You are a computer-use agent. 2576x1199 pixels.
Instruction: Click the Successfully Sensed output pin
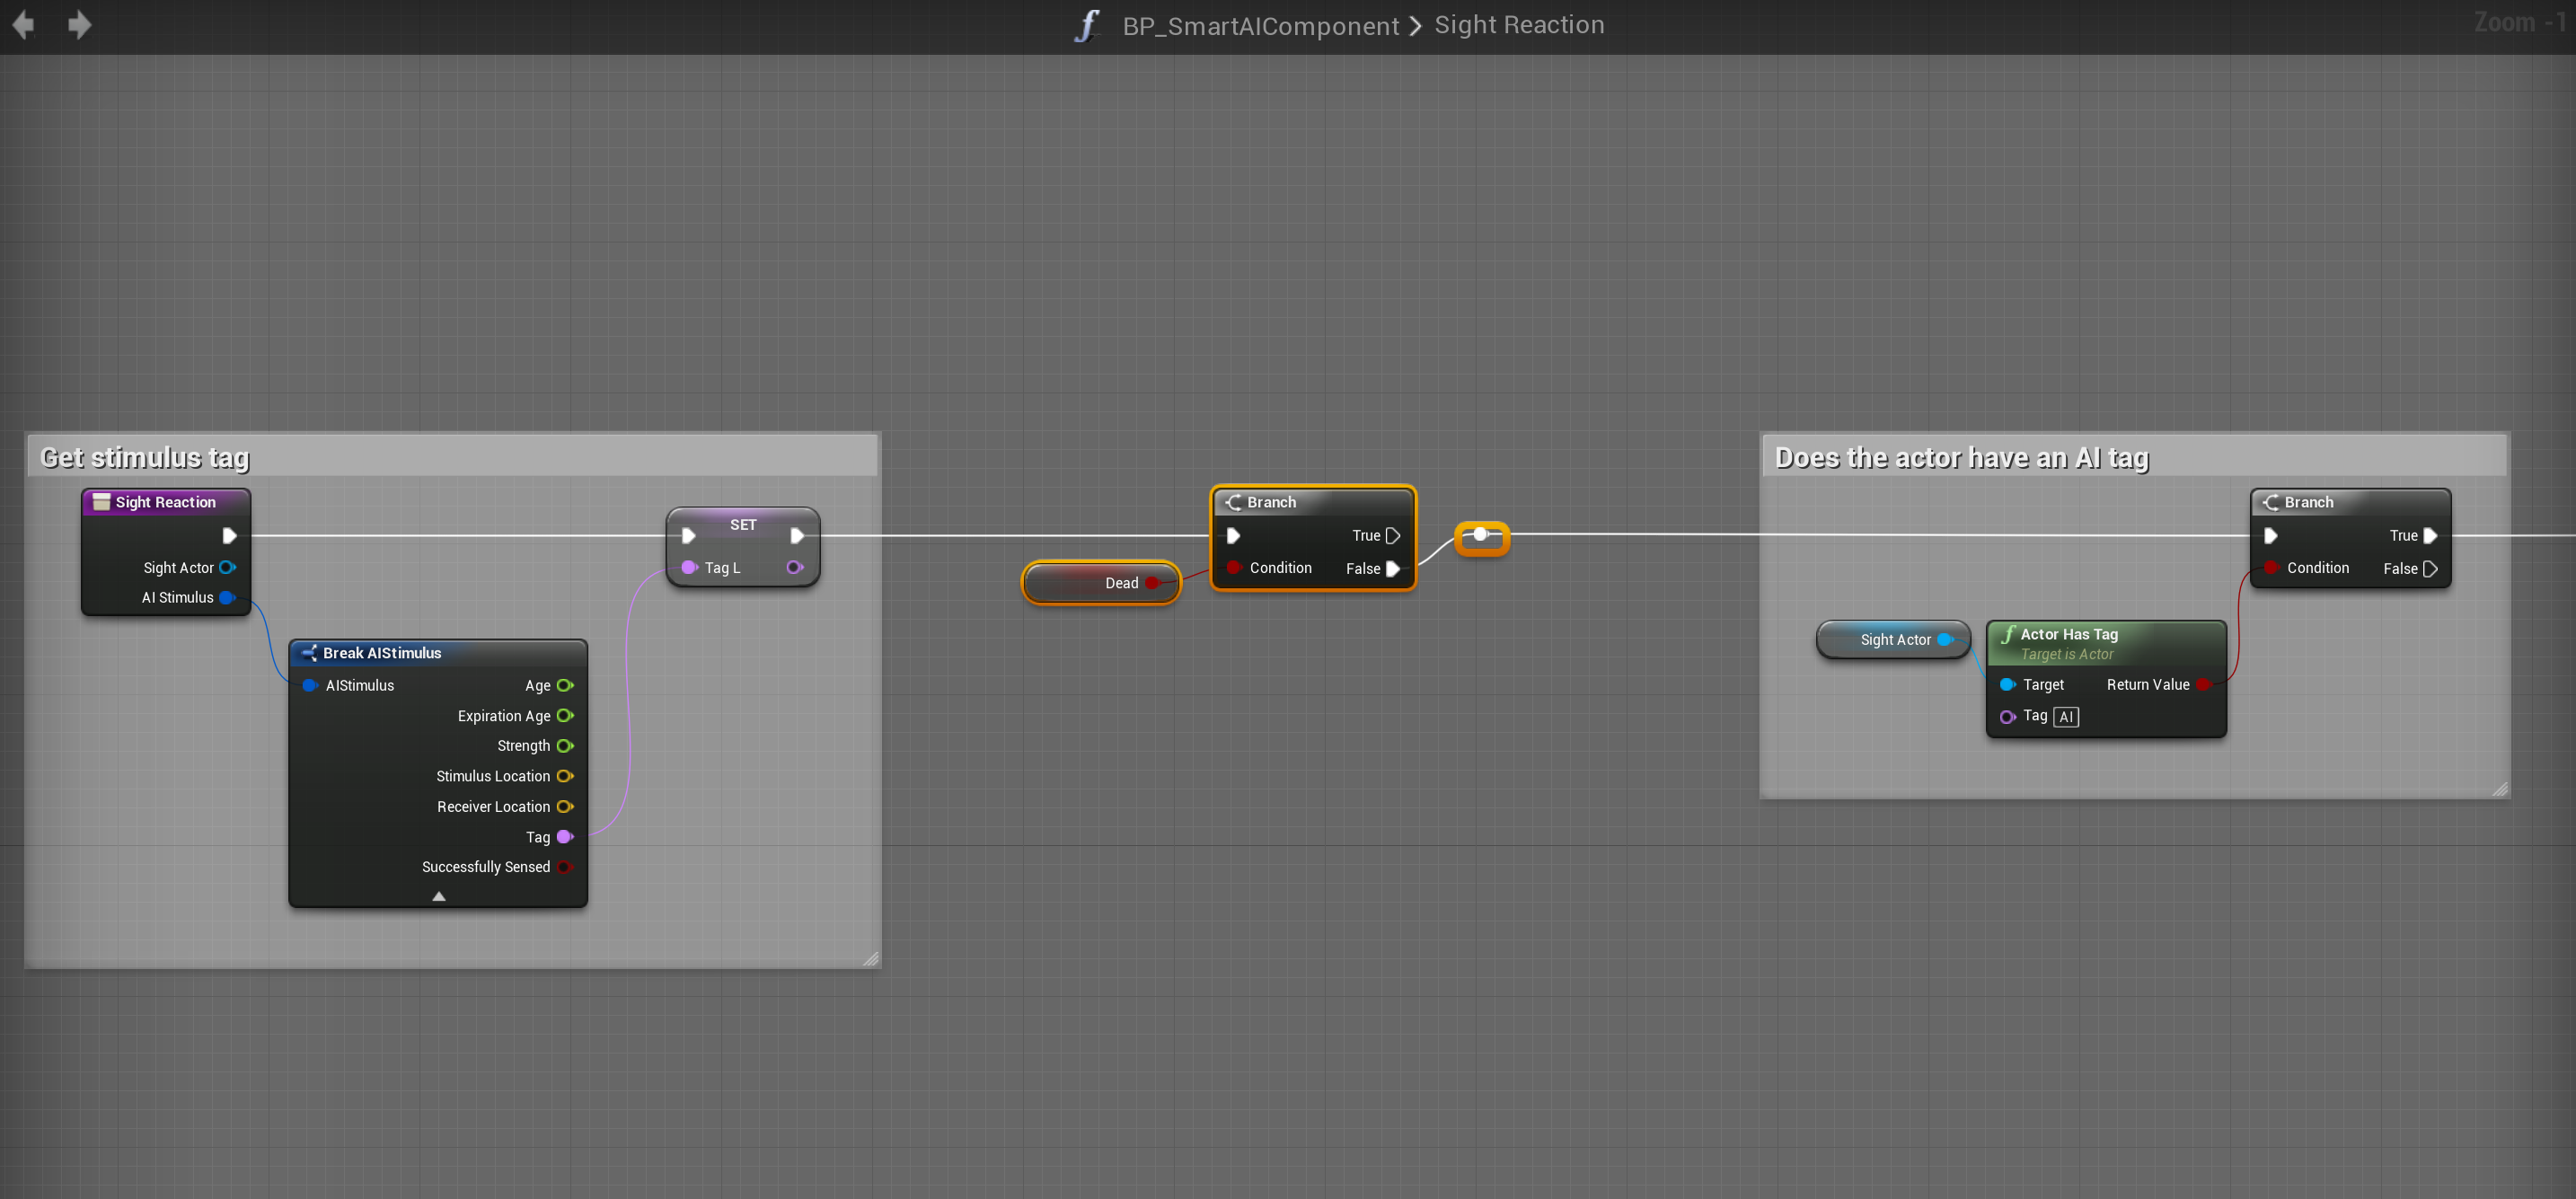(565, 866)
